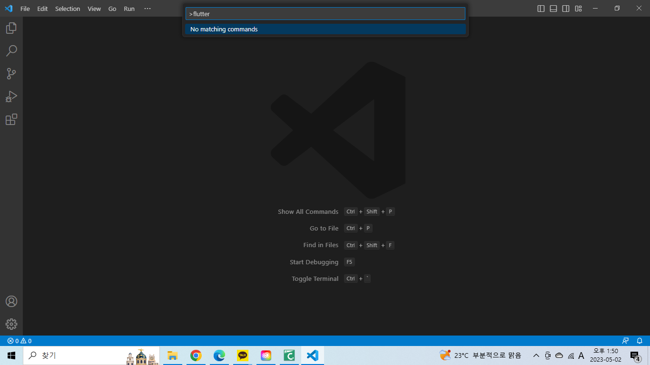Viewport: 650px width, 365px height.
Task: Restore down the VS Code window
Action: point(617,9)
